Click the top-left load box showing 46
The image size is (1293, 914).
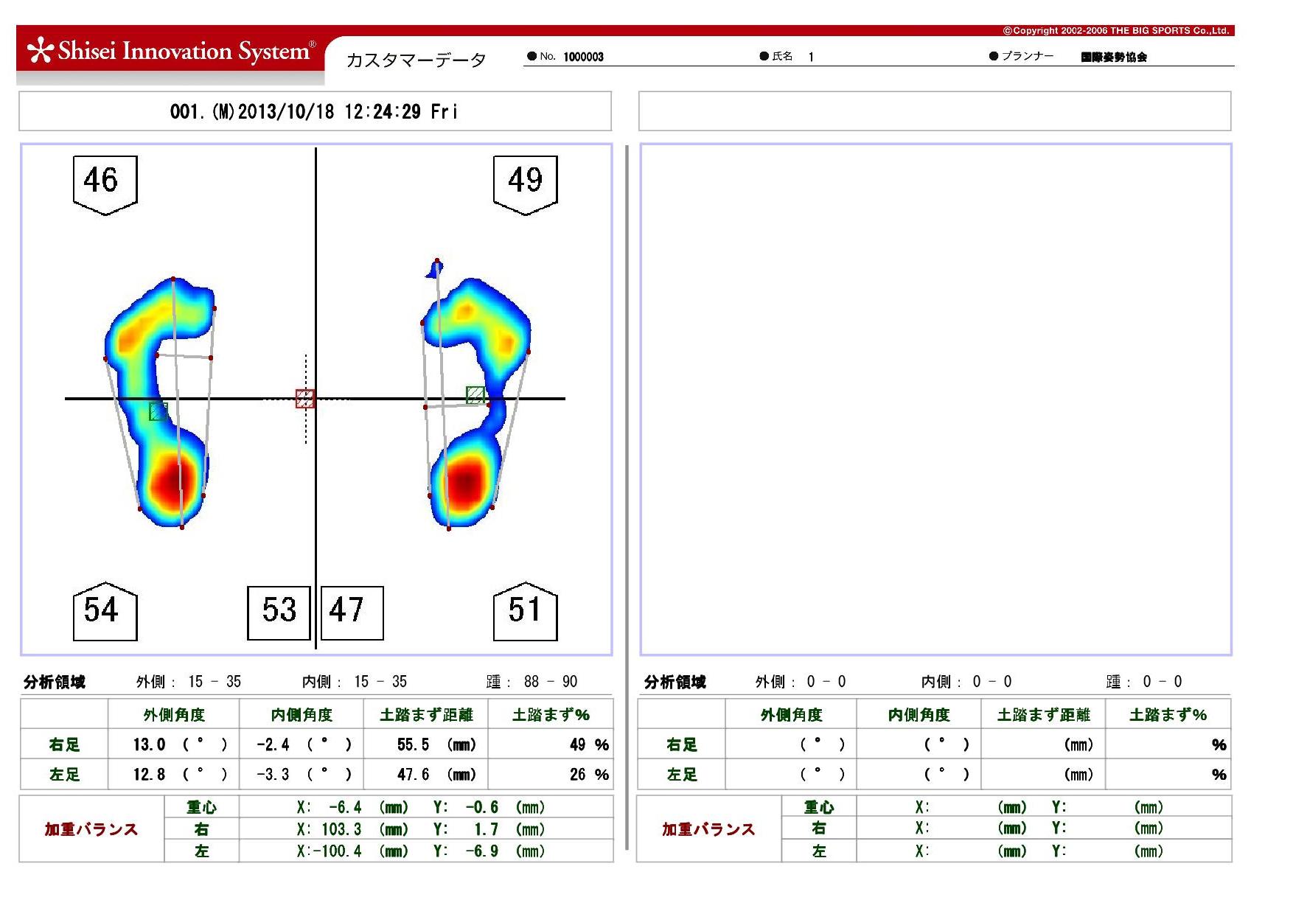(x=105, y=182)
